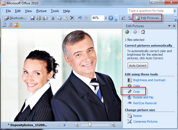Image resolution: width=178 pixels, height=130 pixels.
Task: Open the help question box dropdown arrow
Action: (x=174, y=11)
